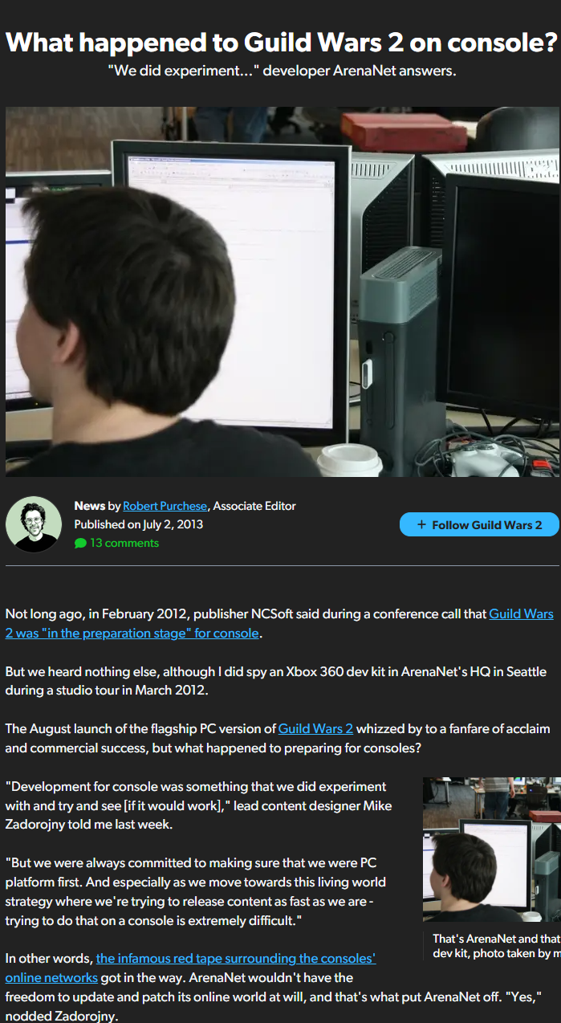Click the Published on July 2, 2013 date

138,524
